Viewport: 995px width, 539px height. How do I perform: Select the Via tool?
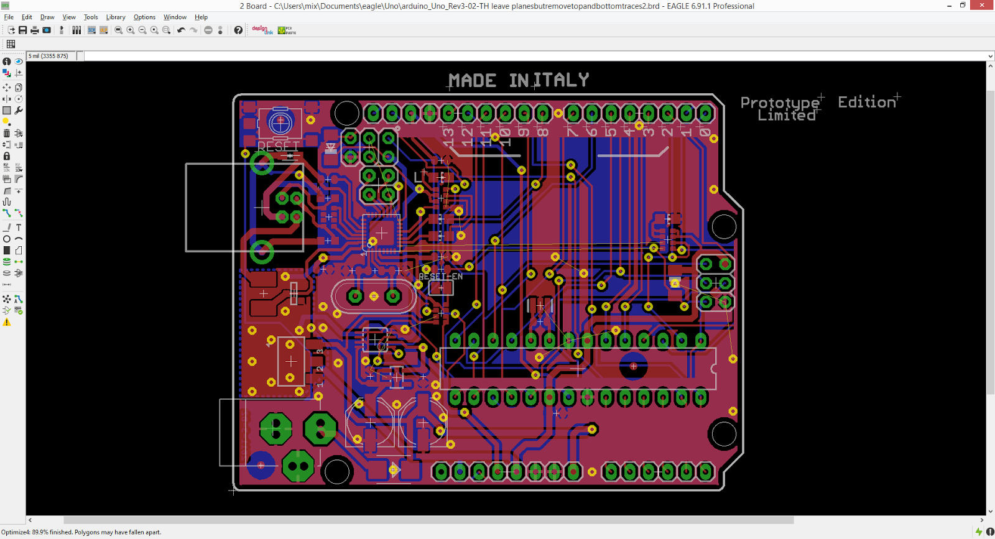point(7,262)
